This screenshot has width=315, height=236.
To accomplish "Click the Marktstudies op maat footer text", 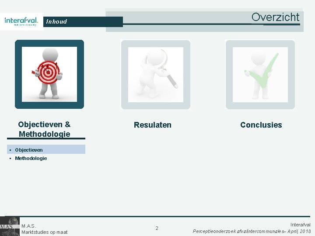I will tap(44, 232).
